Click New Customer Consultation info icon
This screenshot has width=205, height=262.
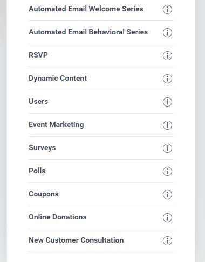click(x=167, y=240)
